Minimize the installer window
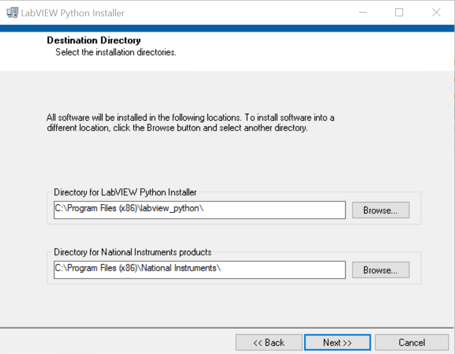The image size is (455, 354). [x=363, y=13]
